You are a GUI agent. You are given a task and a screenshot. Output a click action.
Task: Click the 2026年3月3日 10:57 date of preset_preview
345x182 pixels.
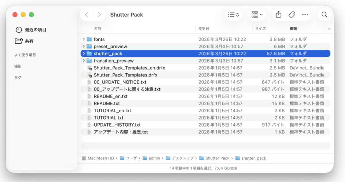[221, 46]
